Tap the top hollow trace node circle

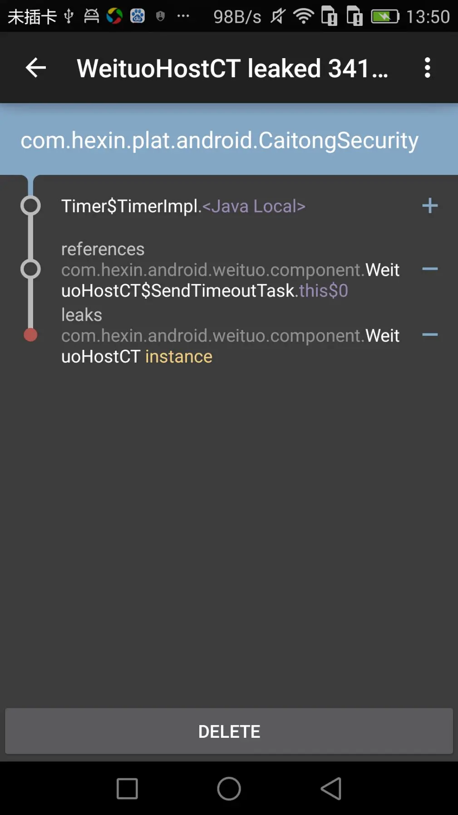[x=30, y=206]
